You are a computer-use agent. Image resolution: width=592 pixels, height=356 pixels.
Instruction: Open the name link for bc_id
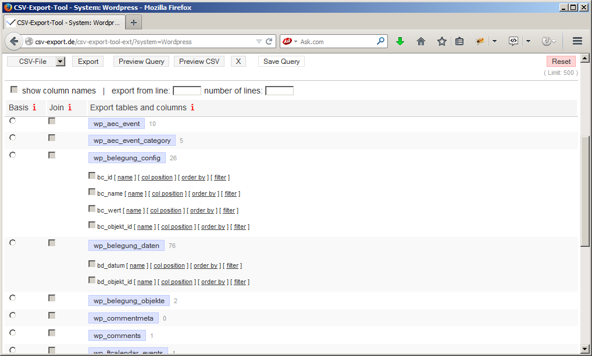tap(125, 177)
